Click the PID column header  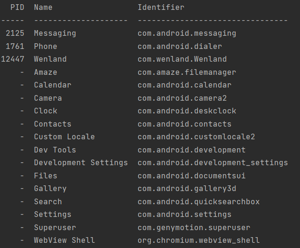(x=17, y=8)
